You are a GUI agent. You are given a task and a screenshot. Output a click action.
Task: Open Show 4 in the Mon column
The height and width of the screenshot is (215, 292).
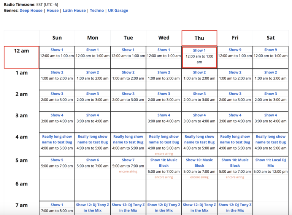coord(92,115)
